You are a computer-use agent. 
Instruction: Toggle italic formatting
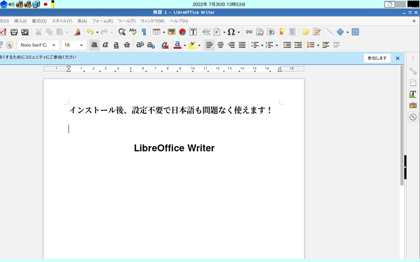tap(106, 45)
